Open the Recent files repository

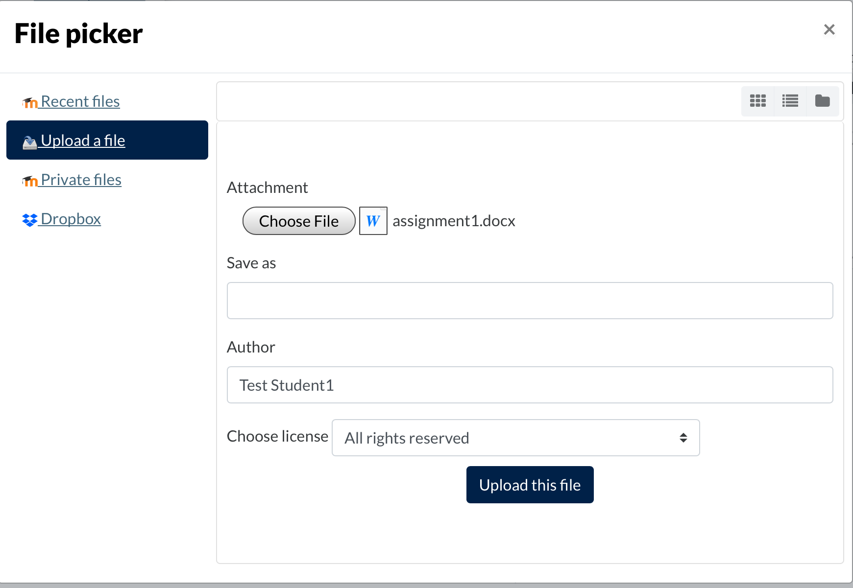71,101
